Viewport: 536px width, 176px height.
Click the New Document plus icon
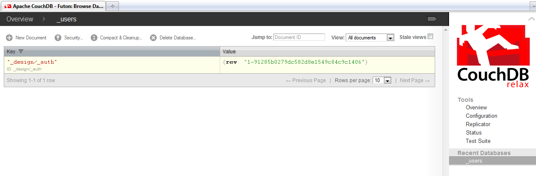(x=9, y=38)
